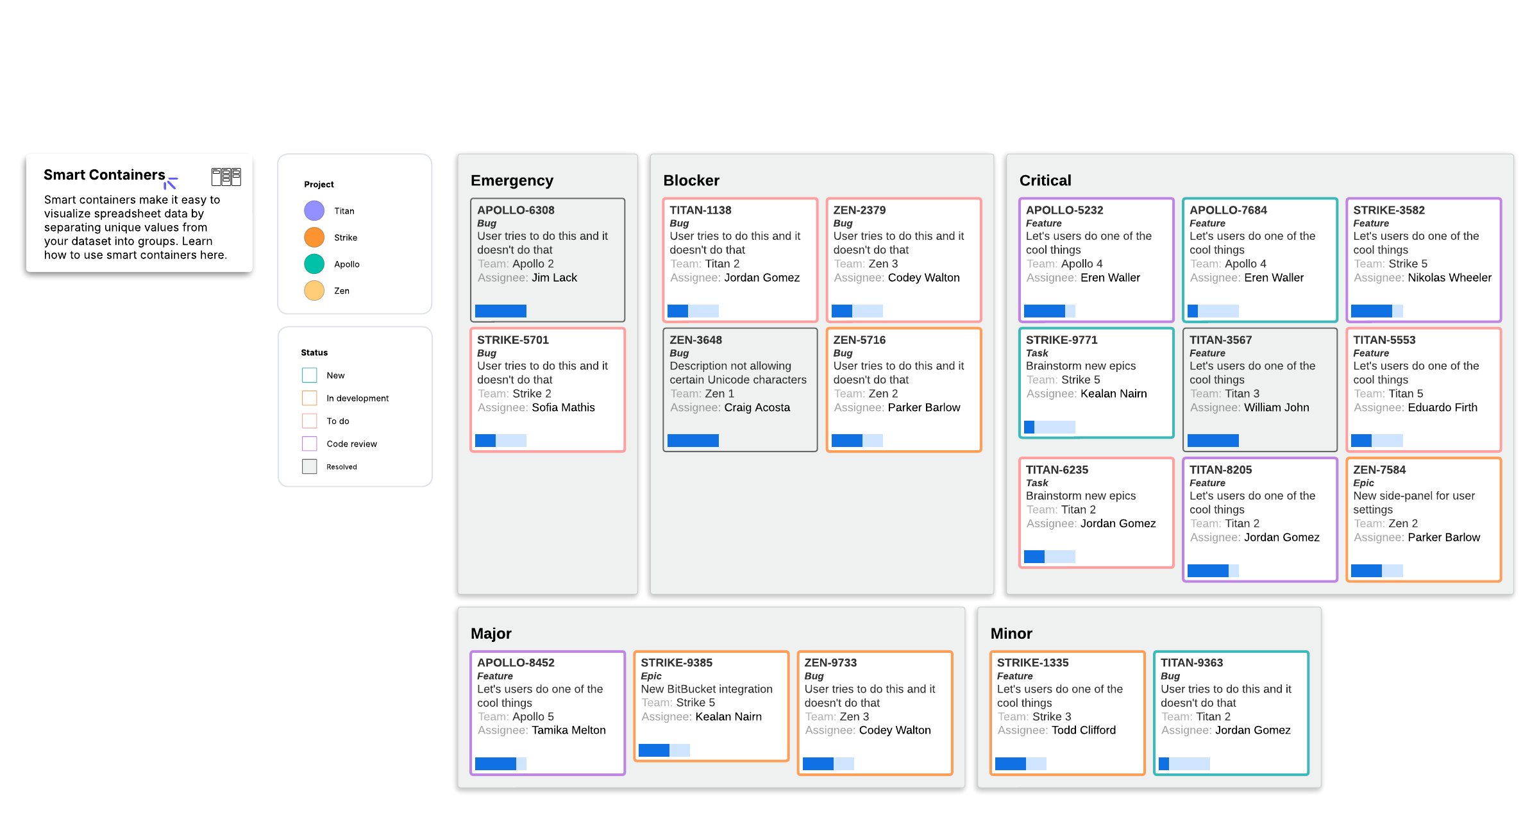Select the Apollo teal legend circle
The image size is (1539, 826).
coord(314,264)
